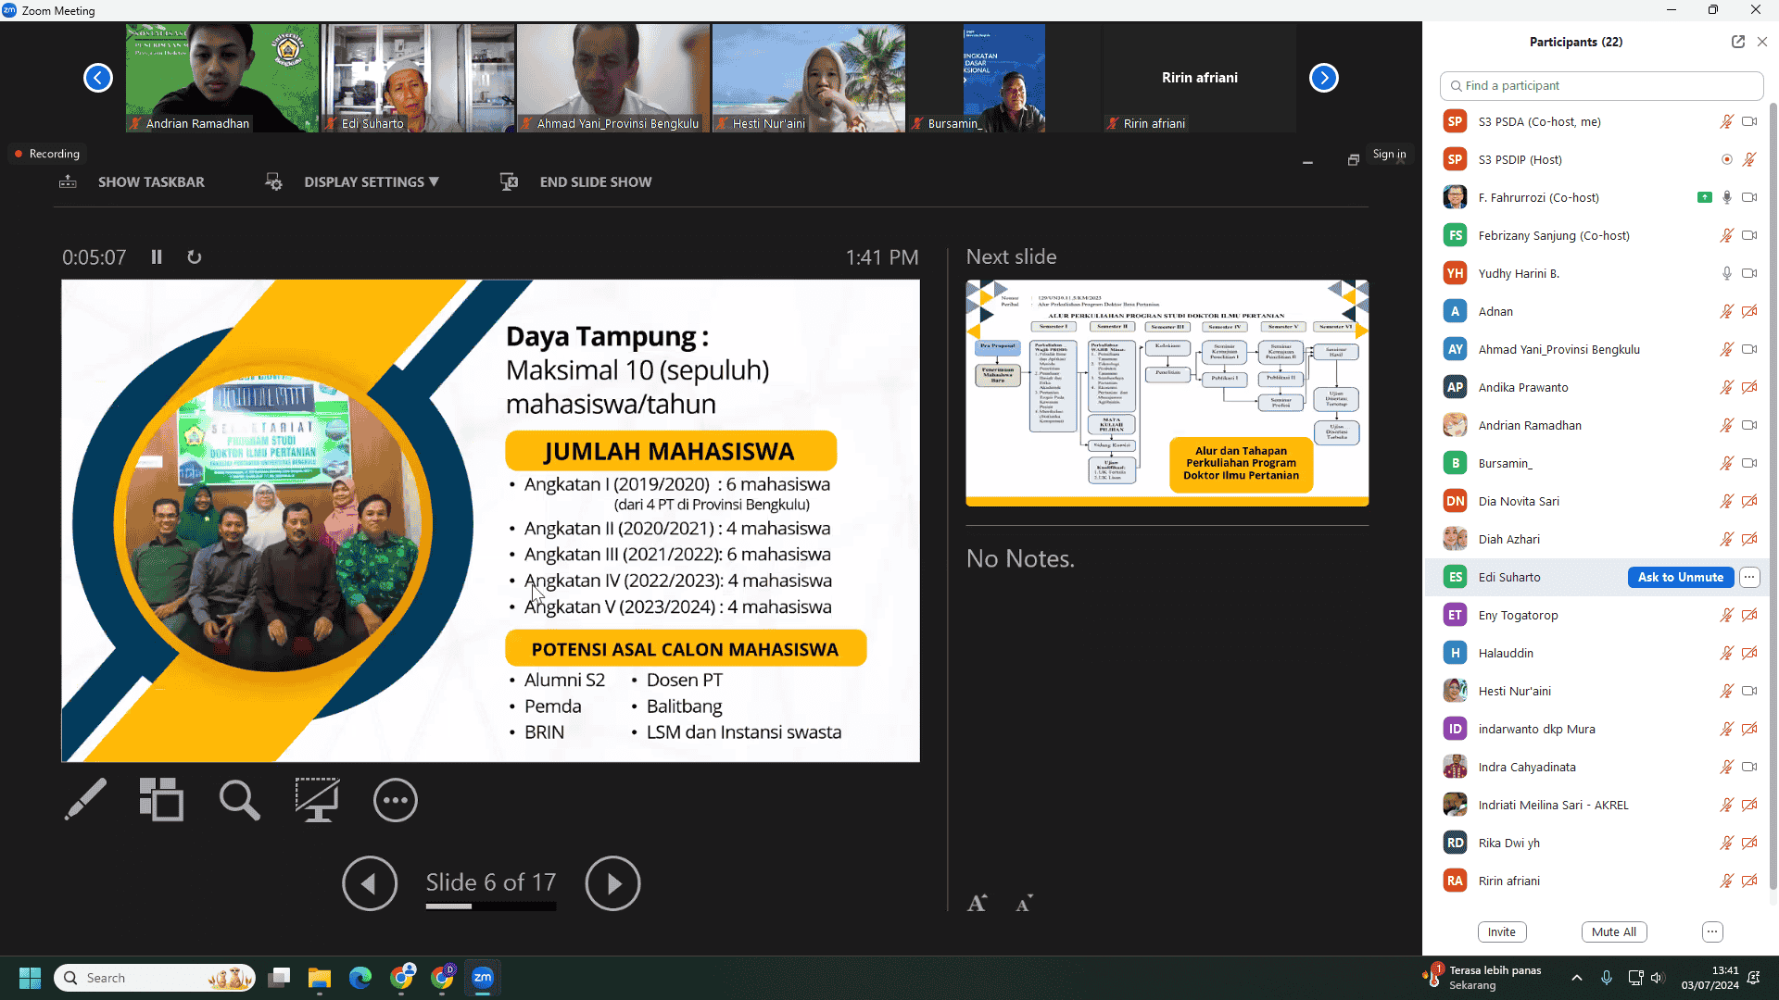Click video-off icon of Andika Prawanto

1749,387
